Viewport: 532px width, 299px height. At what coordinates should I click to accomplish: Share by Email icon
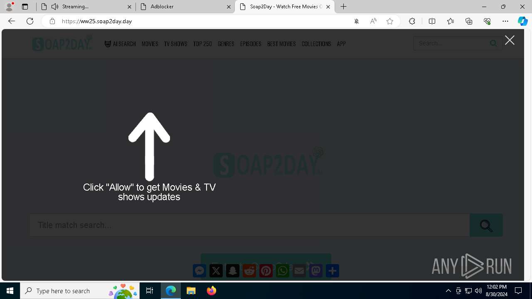[299, 271]
